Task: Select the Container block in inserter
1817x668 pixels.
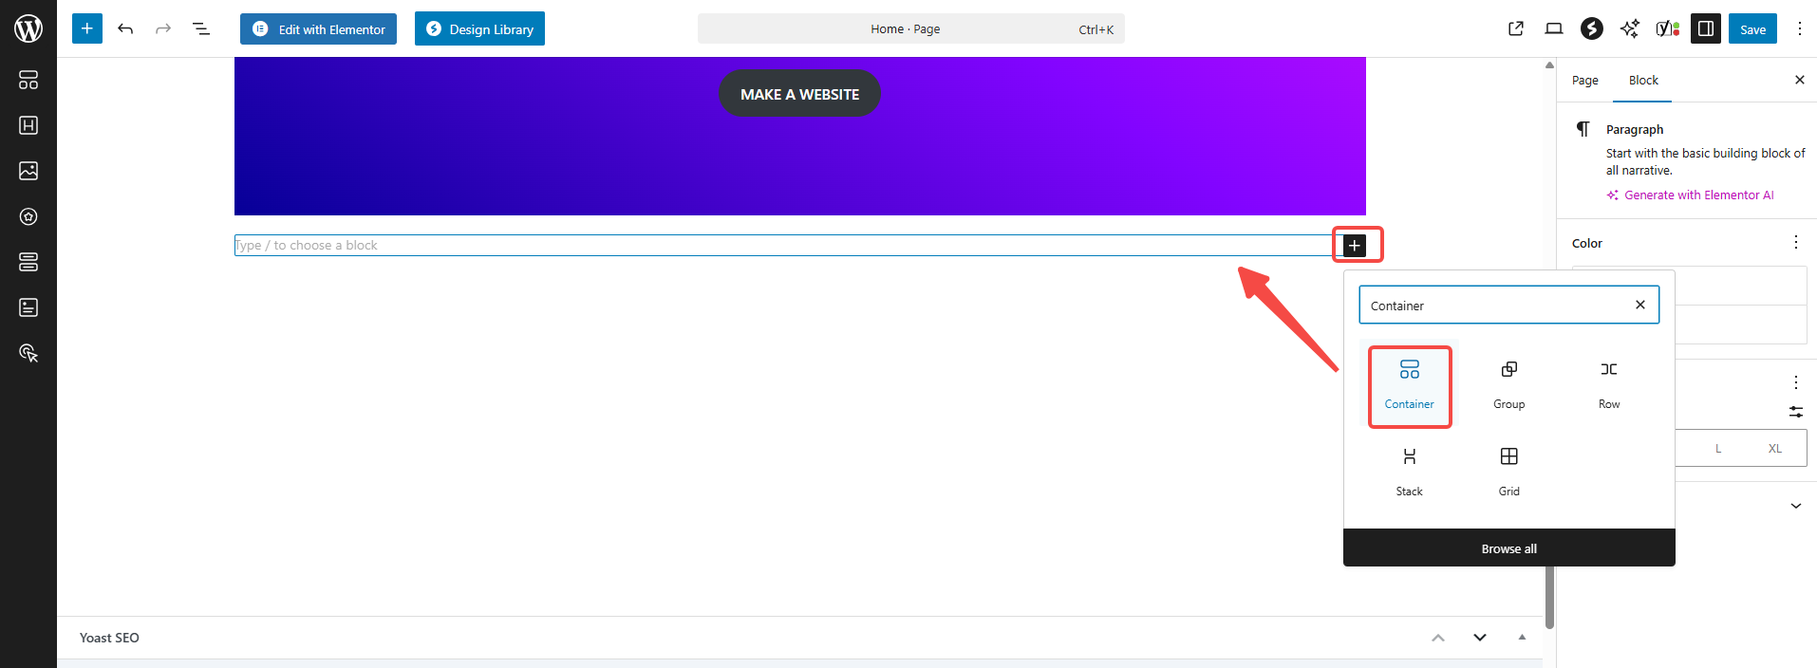Action: coord(1409,384)
